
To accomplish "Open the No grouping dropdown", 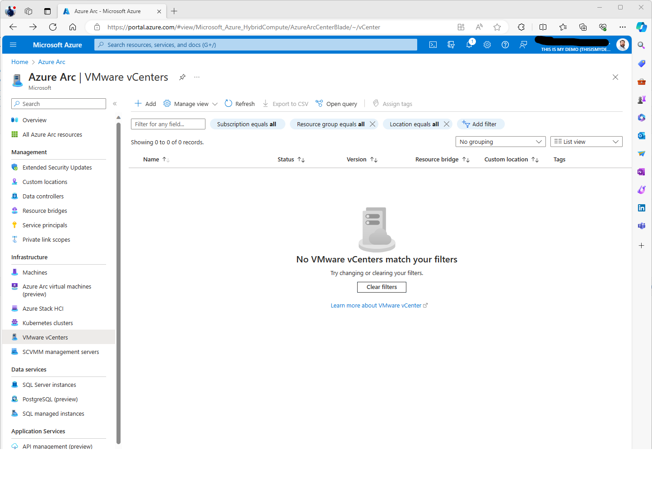I will pos(500,141).
